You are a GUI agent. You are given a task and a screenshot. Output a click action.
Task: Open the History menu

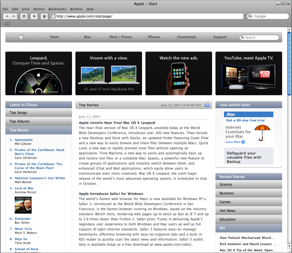pos(39,9)
